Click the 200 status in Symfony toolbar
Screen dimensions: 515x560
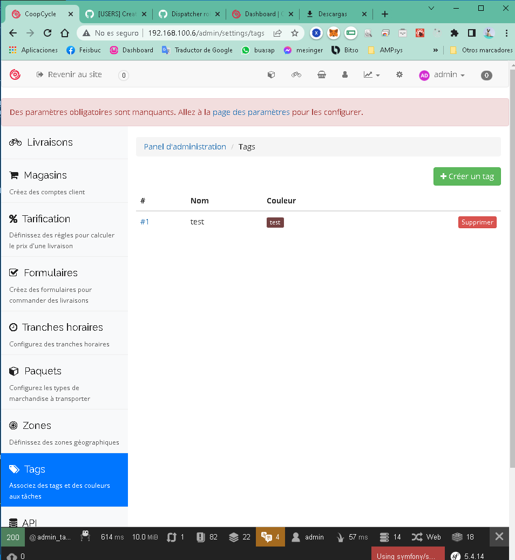pos(13,537)
